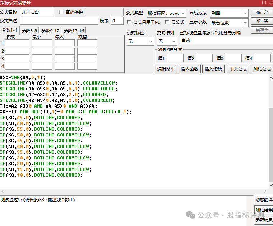Close the formula editor window
Screen dimensions: 273x226
click(x=267, y=3)
